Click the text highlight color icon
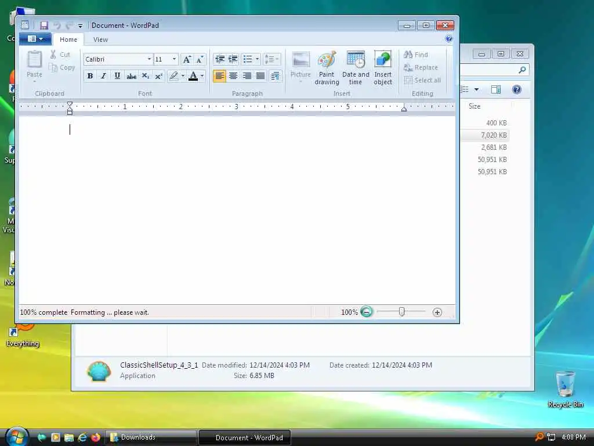594x446 pixels. tap(173, 76)
